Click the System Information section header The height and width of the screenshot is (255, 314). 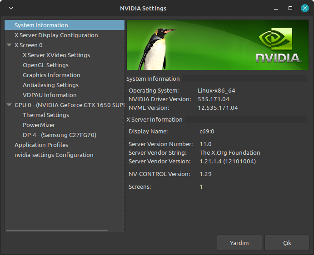click(x=153, y=79)
